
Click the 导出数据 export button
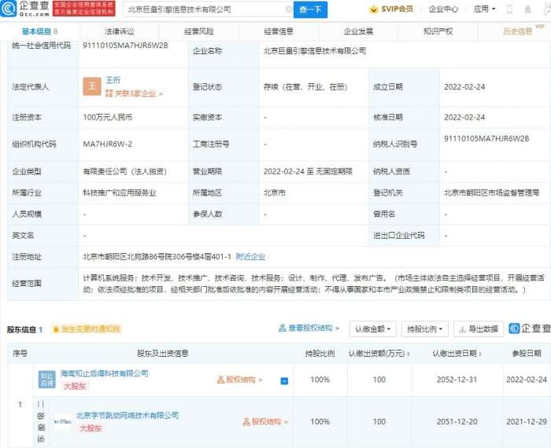479,329
